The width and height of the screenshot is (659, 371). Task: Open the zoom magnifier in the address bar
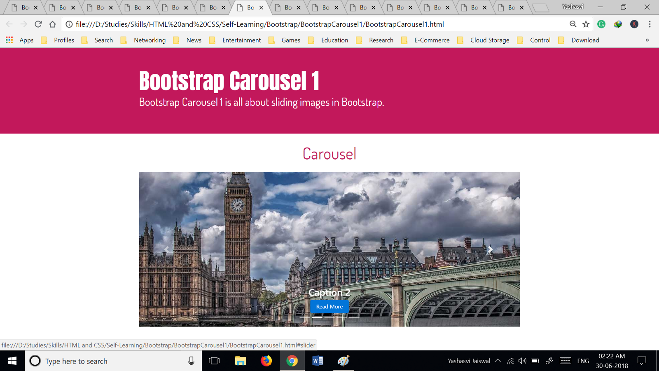[573, 24]
